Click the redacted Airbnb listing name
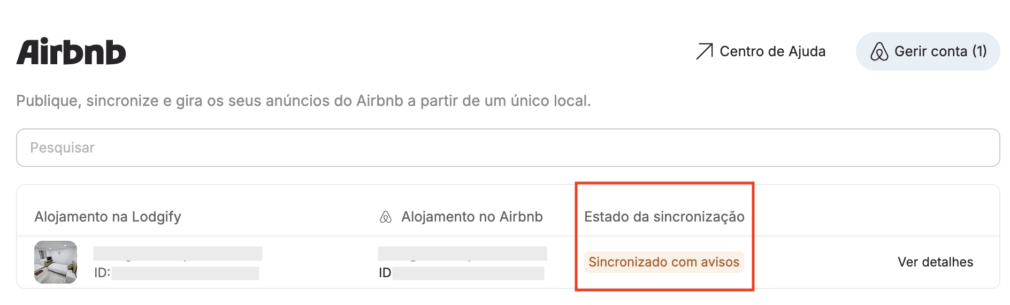Viewport: 1010px width, 305px height. point(462,254)
